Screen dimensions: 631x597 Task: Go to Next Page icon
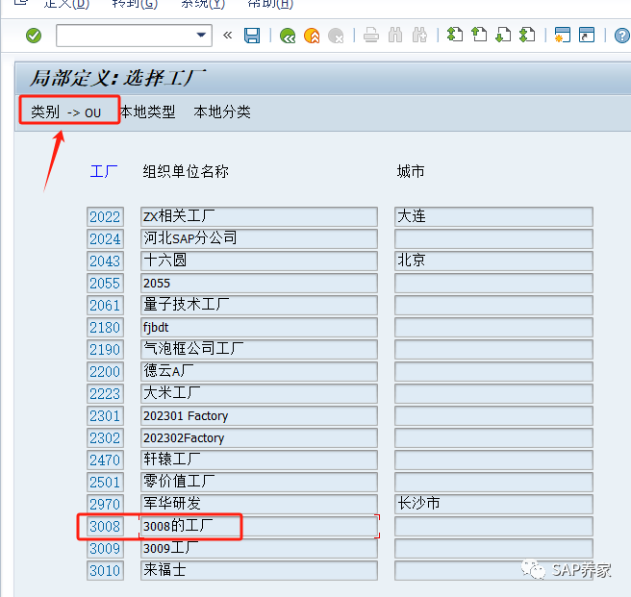pyautogui.click(x=503, y=35)
